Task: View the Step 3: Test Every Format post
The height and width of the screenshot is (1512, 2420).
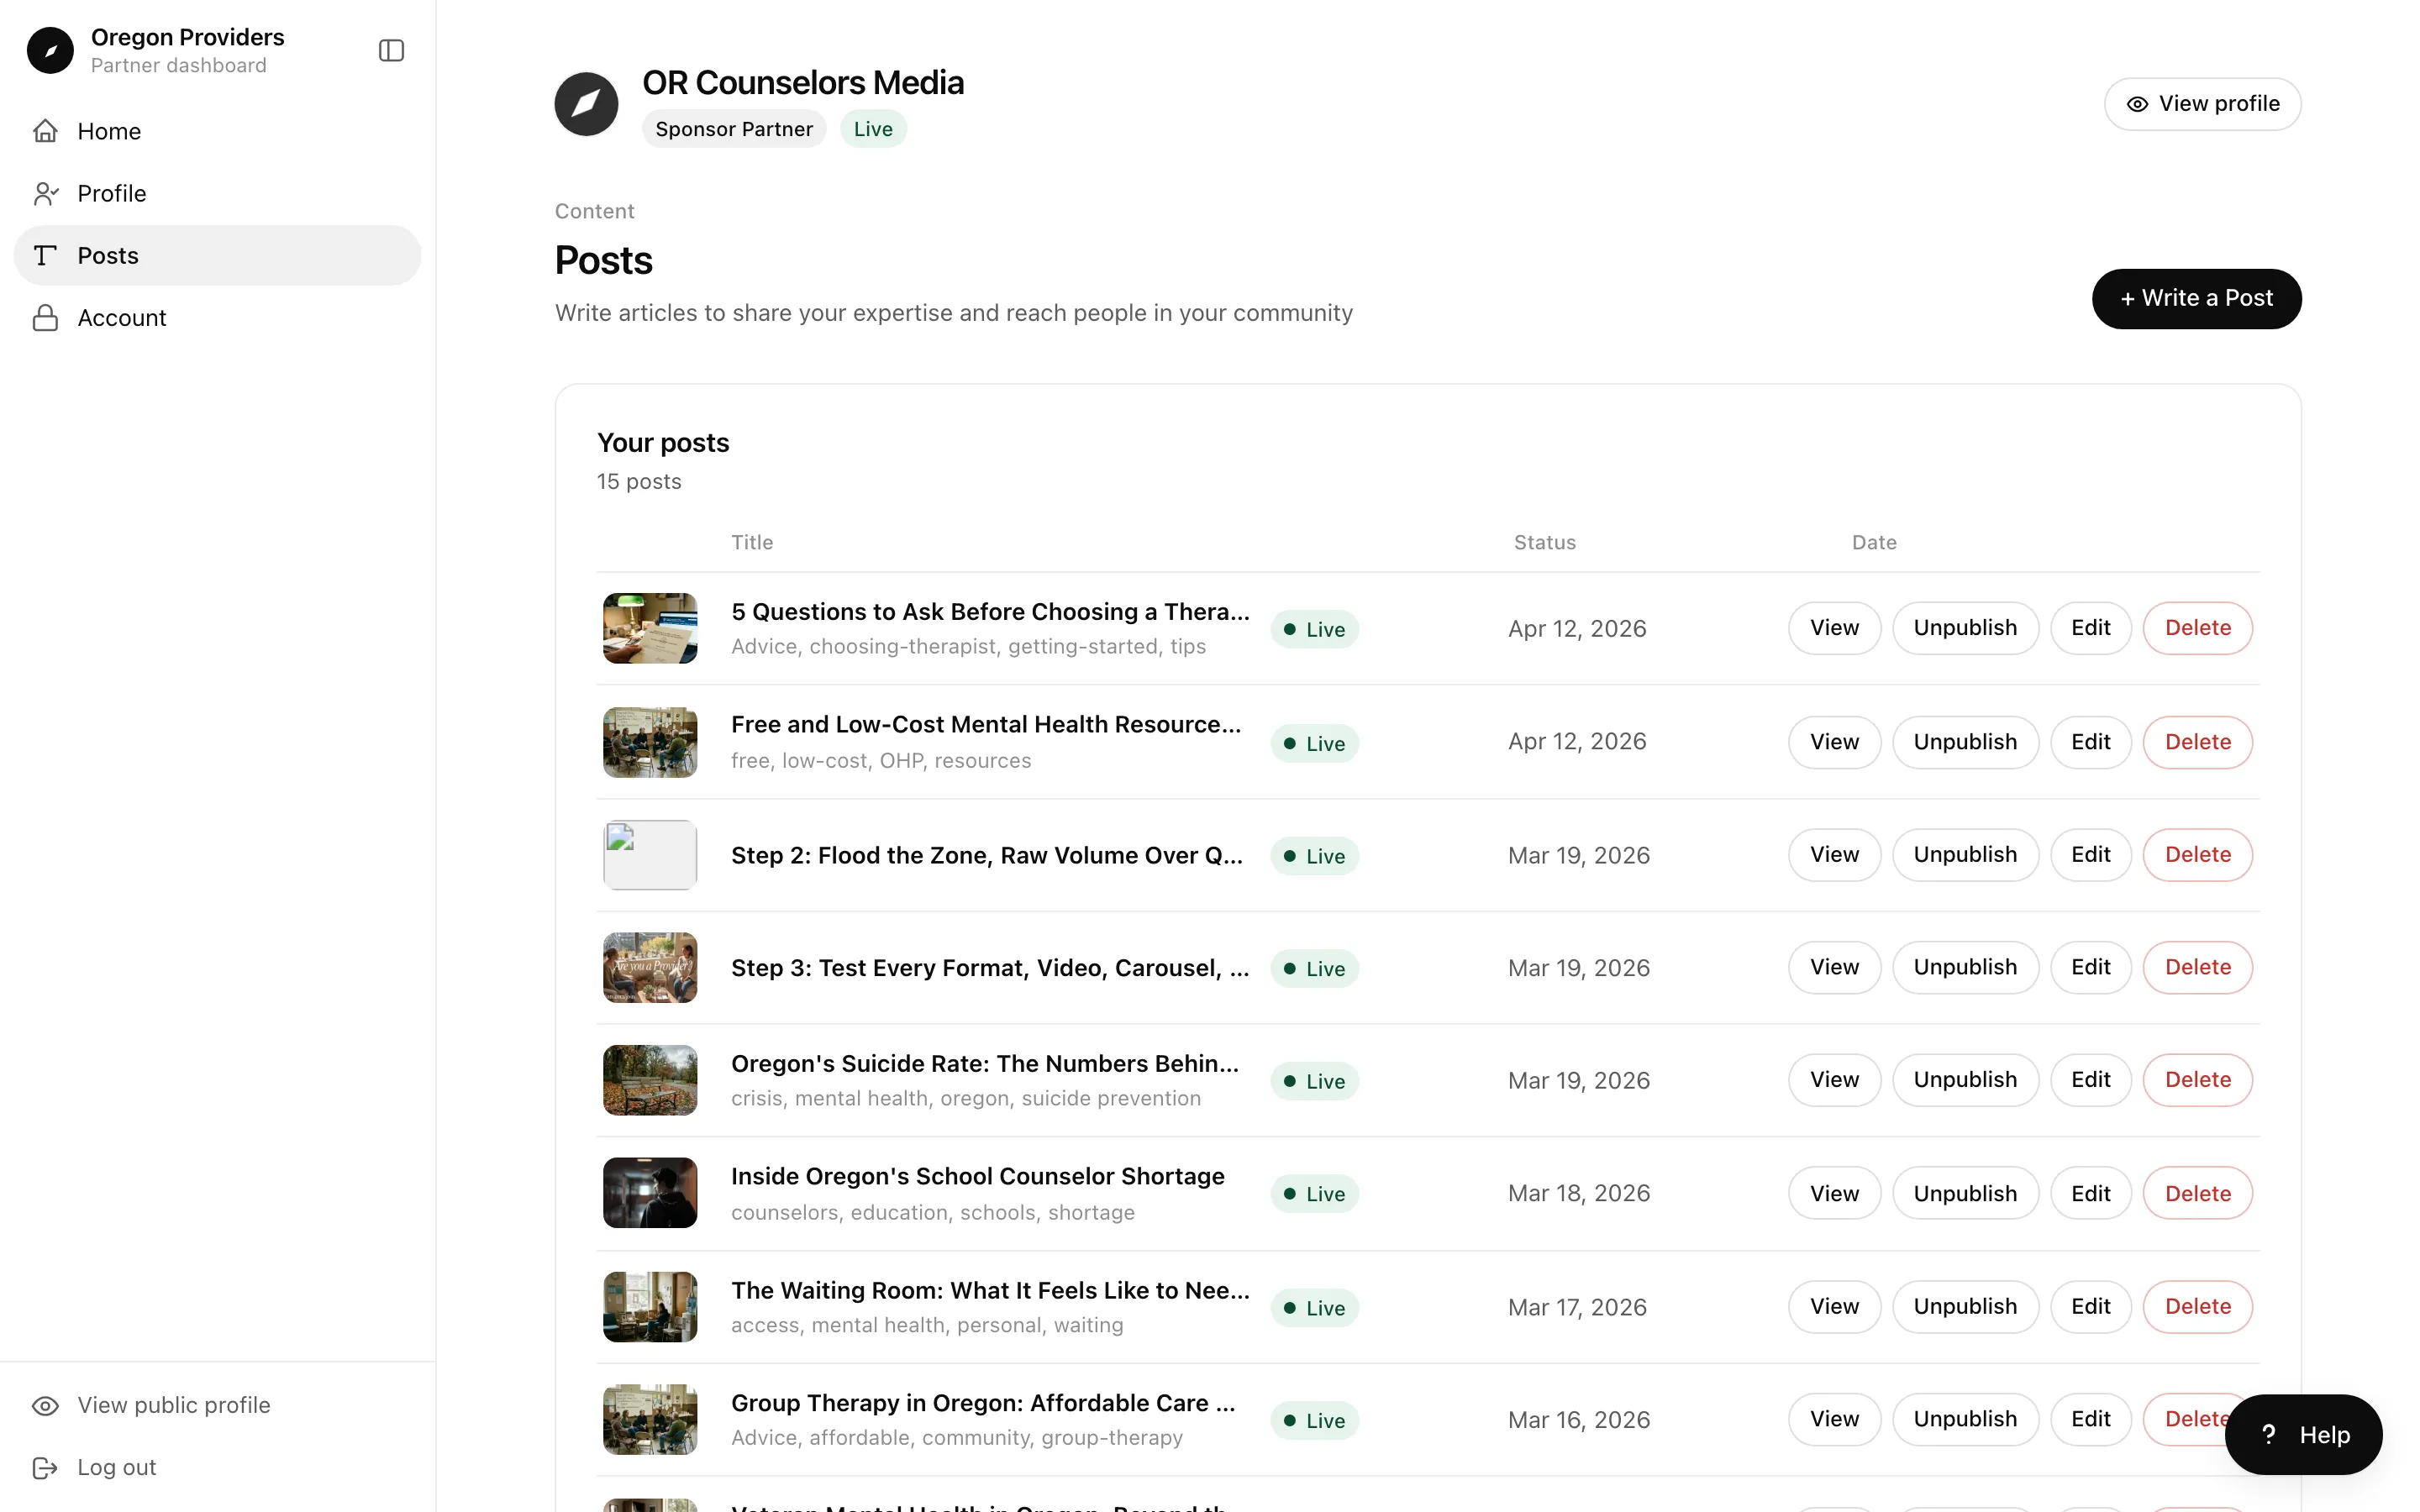Action: coord(1834,967)
